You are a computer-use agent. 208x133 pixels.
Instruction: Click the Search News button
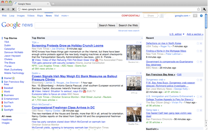107,25
